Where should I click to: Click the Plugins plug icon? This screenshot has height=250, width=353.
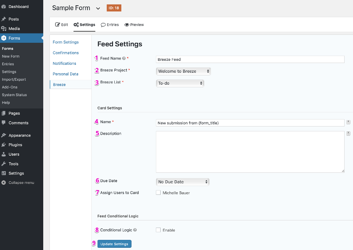pyautogui.click(x=4, y=145)
